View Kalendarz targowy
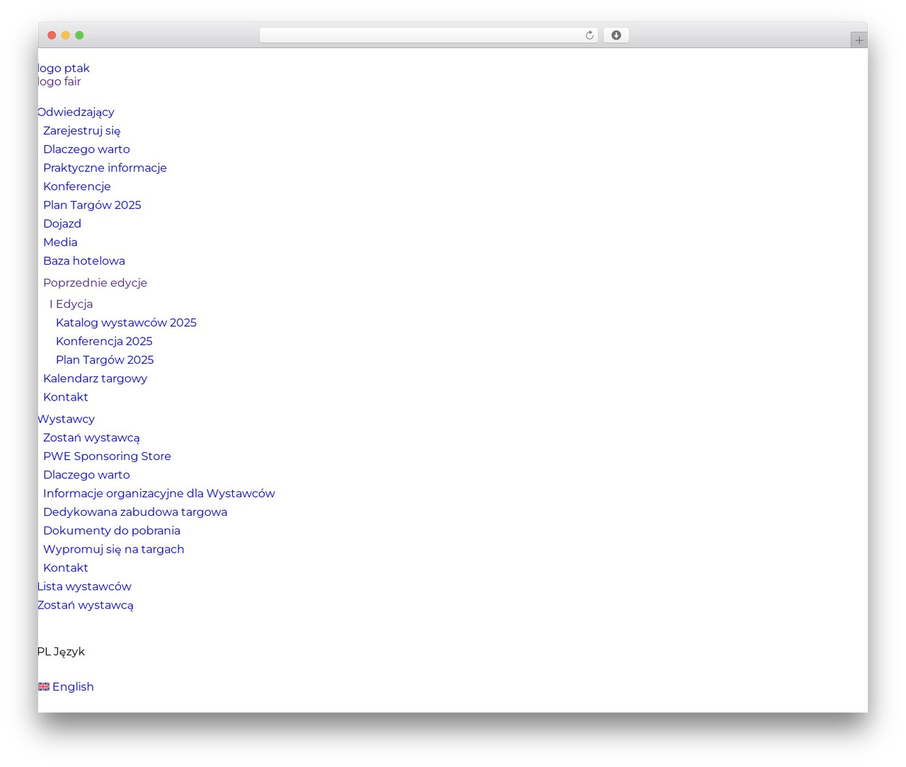 pos(95,379)
